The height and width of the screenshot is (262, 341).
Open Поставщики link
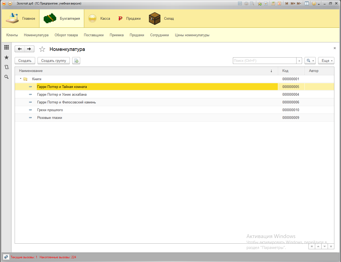point(94,35)
